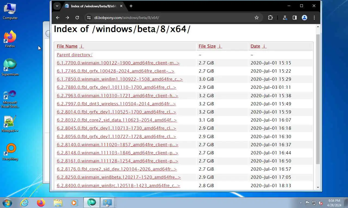Open Windows Media Player on taskbar
Screen dimensions: 348x208
tap(74, 203)
